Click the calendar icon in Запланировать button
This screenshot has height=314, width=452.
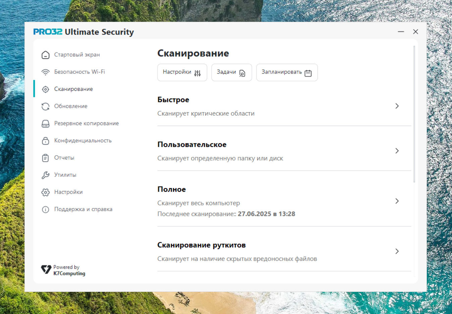click(308, 73)
